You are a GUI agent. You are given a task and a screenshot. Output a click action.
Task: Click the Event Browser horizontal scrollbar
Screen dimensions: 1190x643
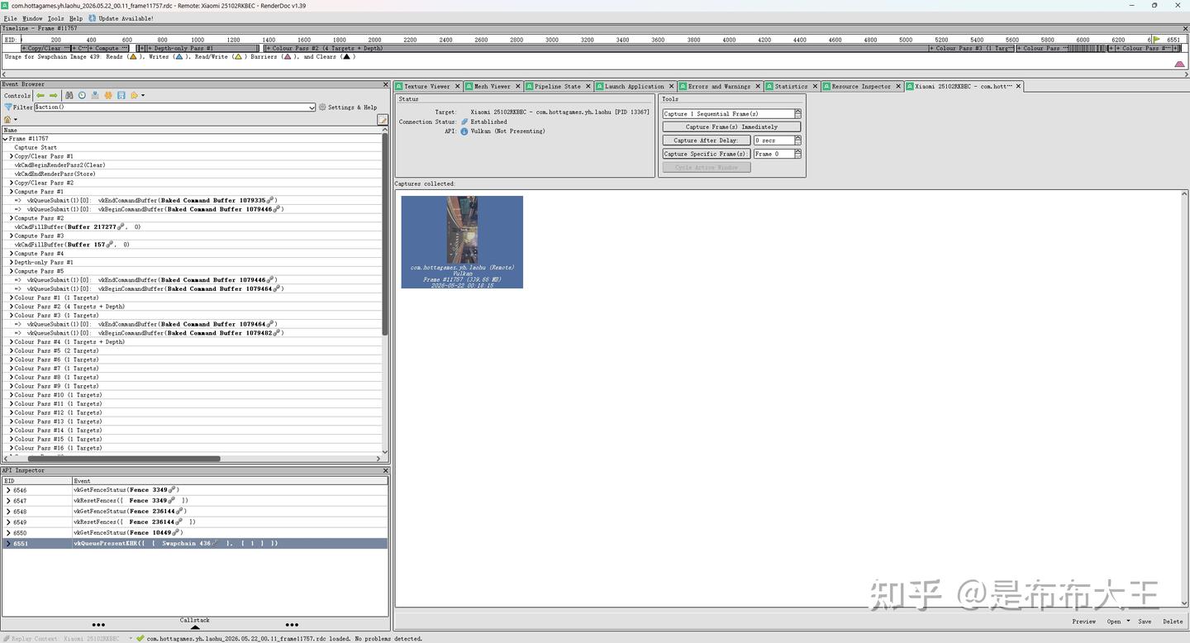tap(124, 458)
